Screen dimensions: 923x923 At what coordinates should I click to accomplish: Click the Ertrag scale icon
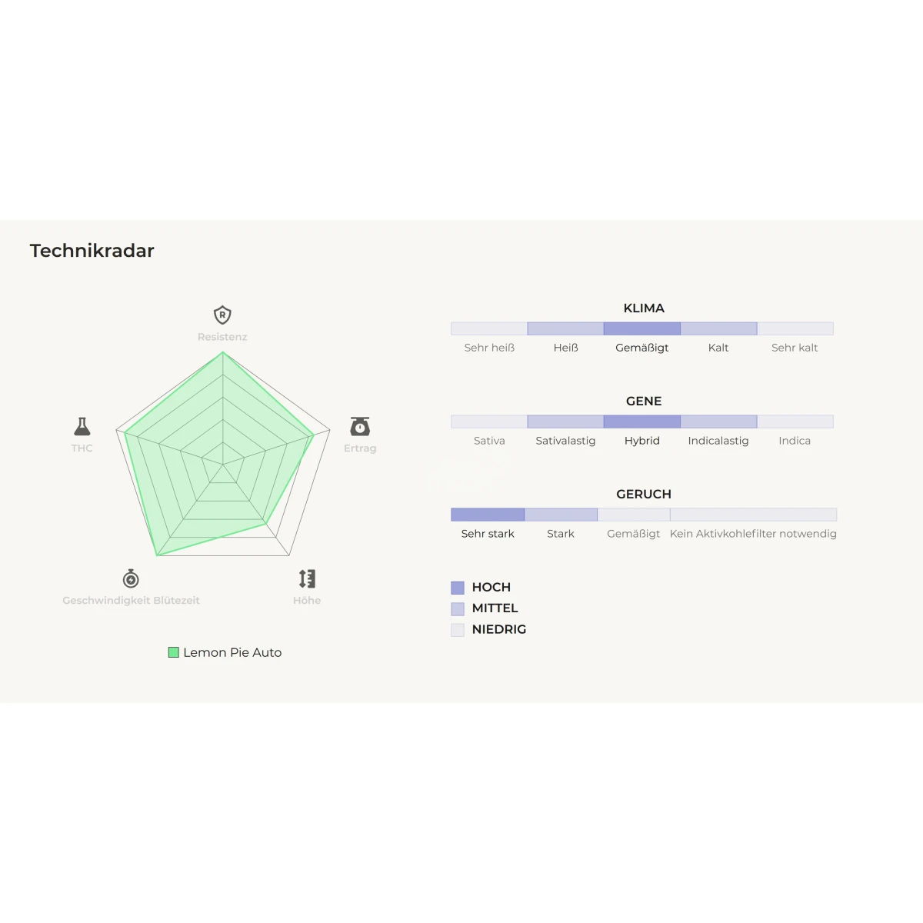coord(360,426)
